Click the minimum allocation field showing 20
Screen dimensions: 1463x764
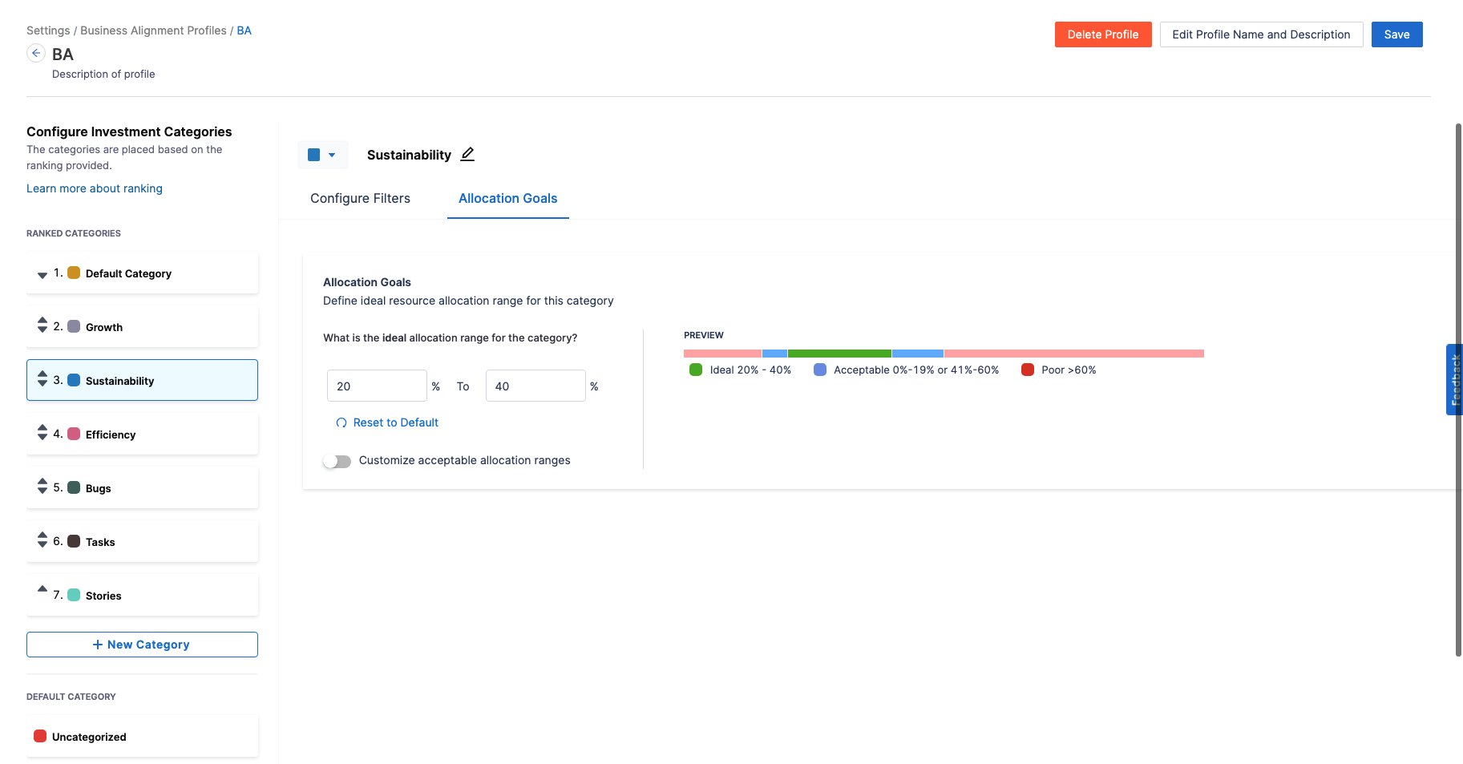click(x=376, y=386)
